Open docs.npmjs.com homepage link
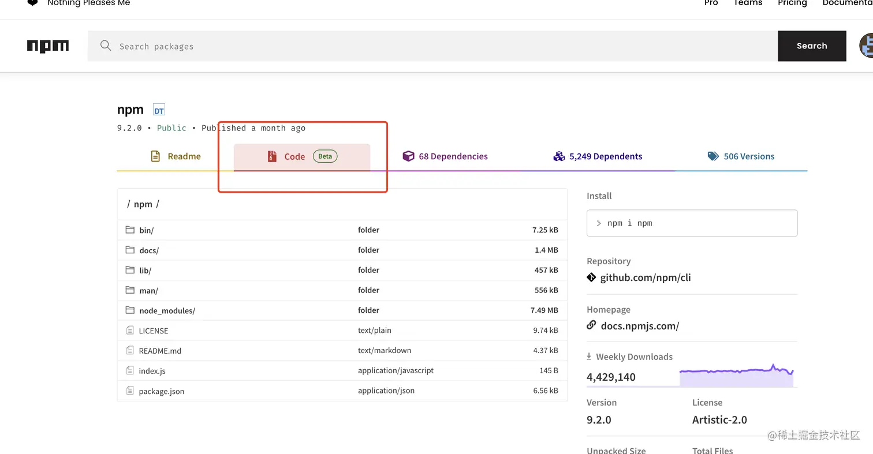This screenshot has height=454, width=873. pyautogui.click(x=640, y=326)
